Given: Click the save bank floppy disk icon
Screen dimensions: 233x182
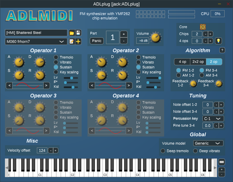Looking at the screenshot, I should click(x=78, y=33).
